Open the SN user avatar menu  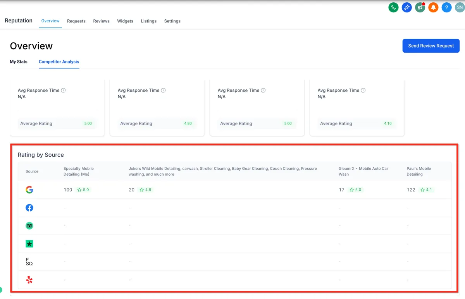460,7
